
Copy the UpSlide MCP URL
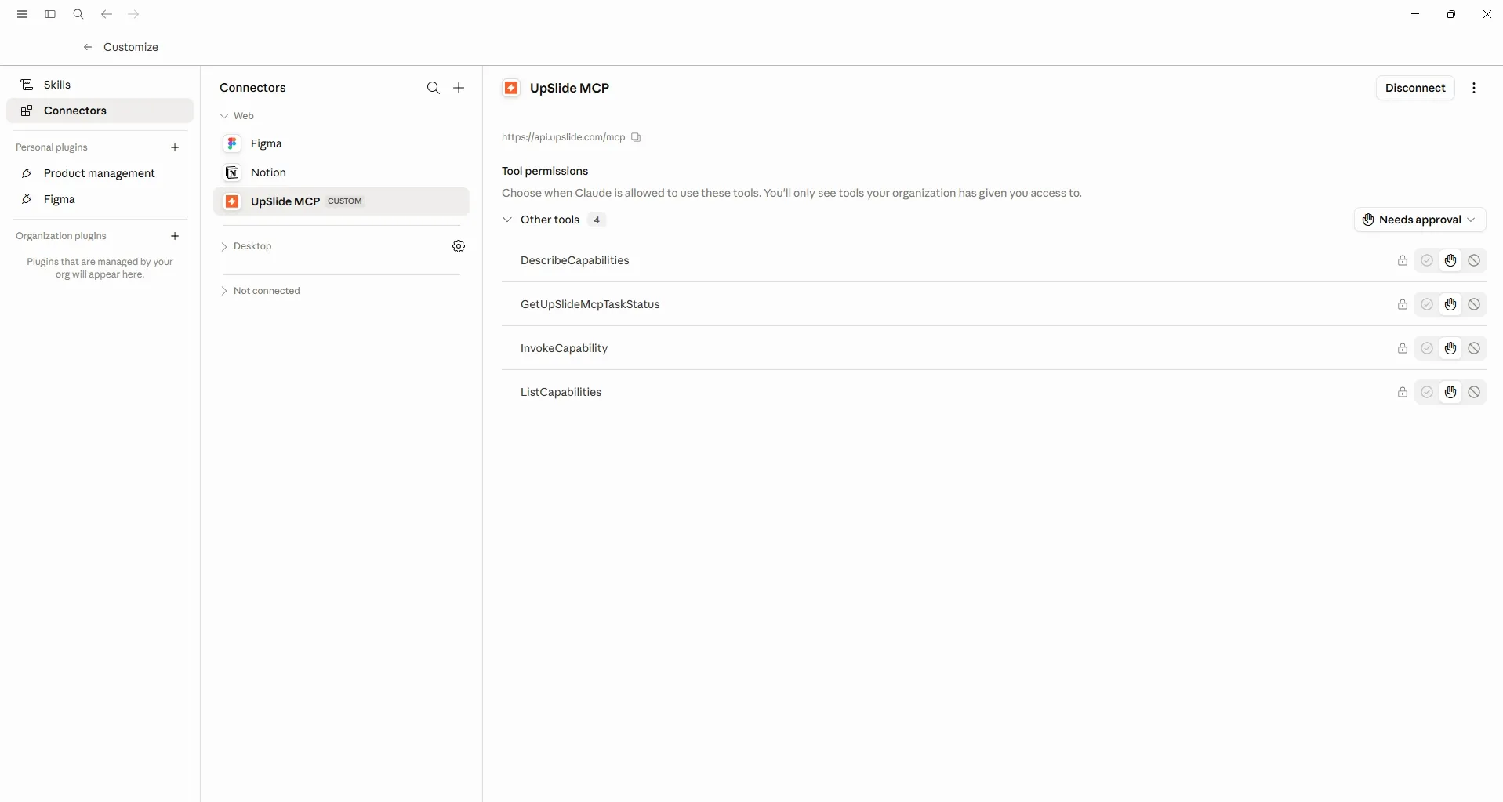pyautogui.click(x=636, y=137)
